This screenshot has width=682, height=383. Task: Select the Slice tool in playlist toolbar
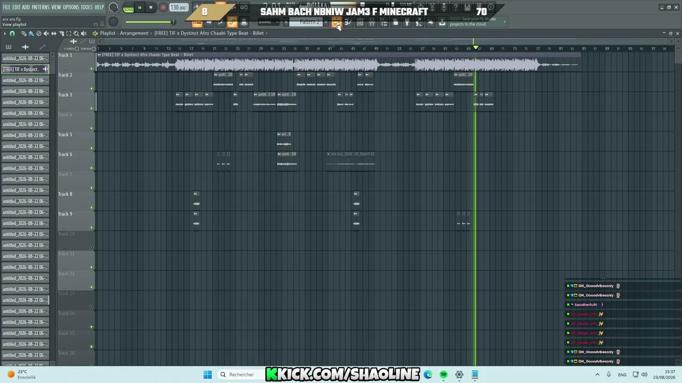(x=61, y=34)
